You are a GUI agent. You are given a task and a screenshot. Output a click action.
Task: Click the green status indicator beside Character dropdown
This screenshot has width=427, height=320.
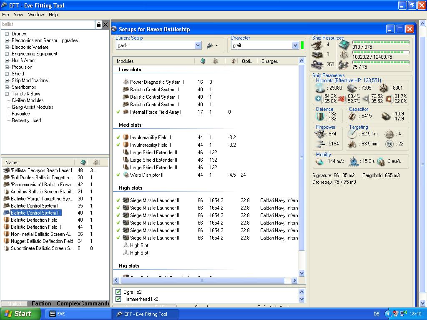[x=302, y=45]
